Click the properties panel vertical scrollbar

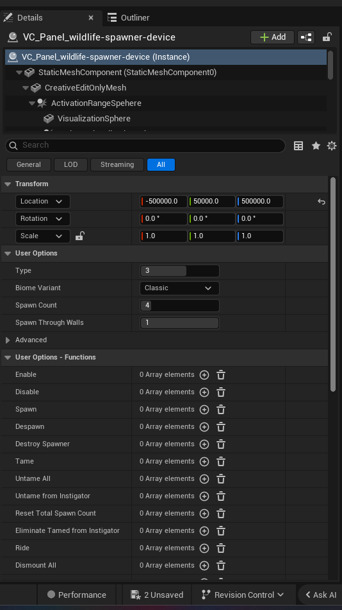332,284
